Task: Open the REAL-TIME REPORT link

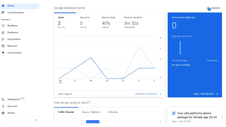Action: pos(204,94)
